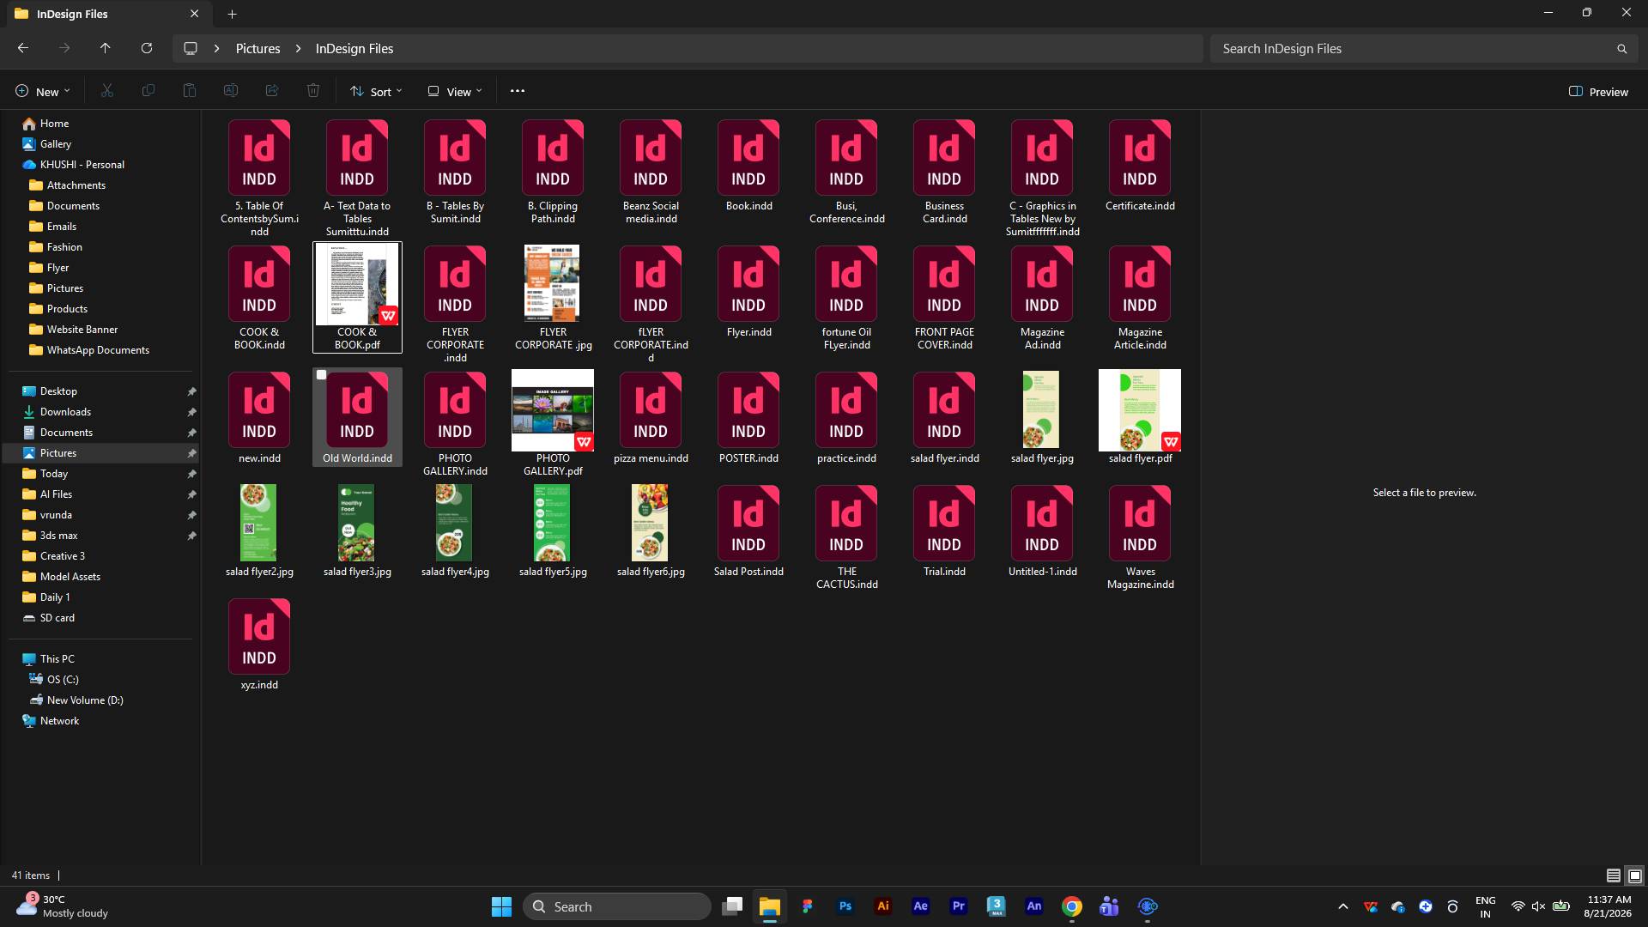Launch Photoshop from the taskbar
This screenshot has width=1648, height=927.
[x=845, y=906]
